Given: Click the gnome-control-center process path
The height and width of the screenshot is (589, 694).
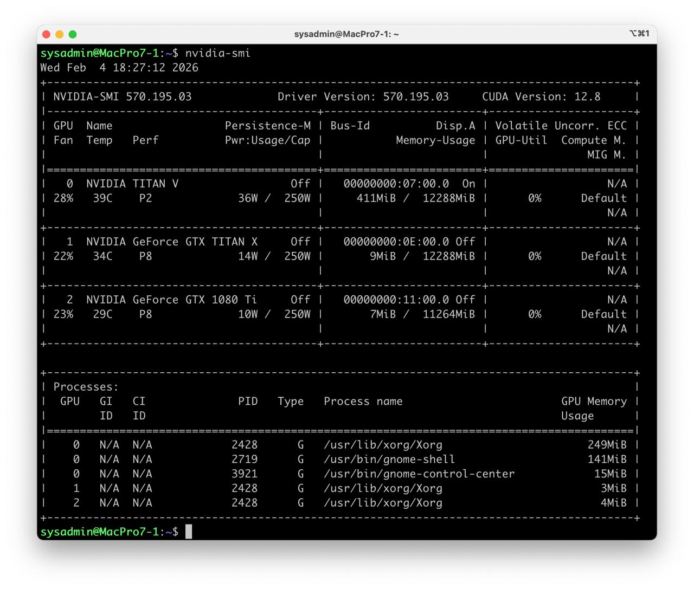Looking at the screenshot, I should click(x=419, y=474).
